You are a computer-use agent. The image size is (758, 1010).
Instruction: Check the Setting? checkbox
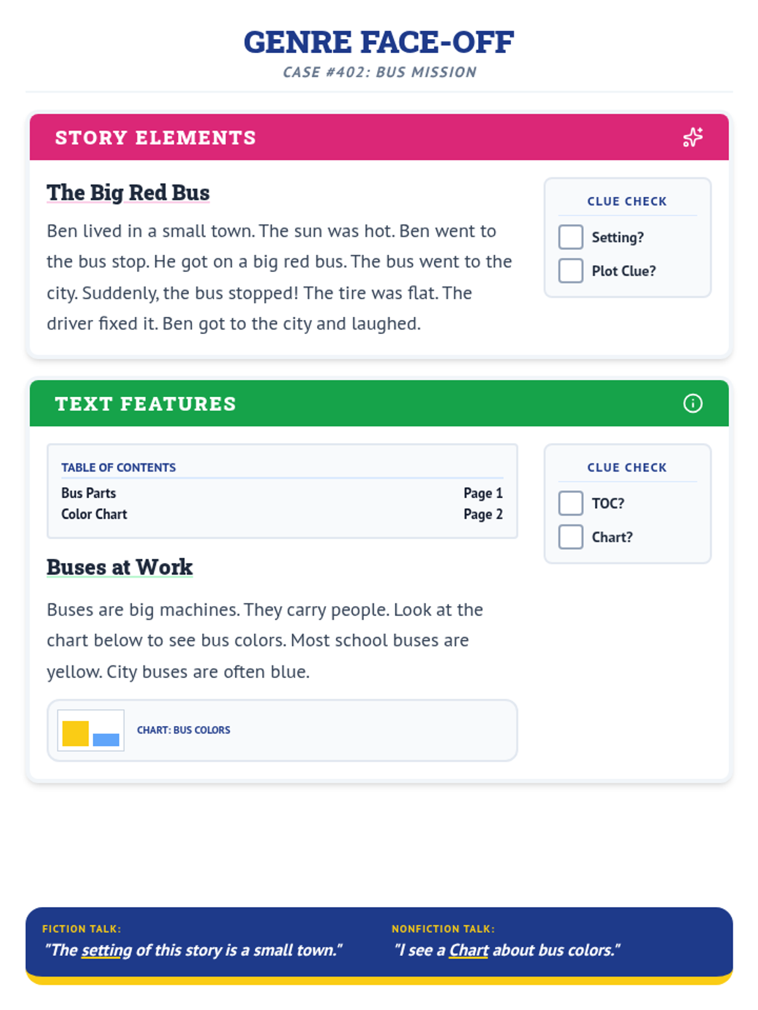point(570,237)
